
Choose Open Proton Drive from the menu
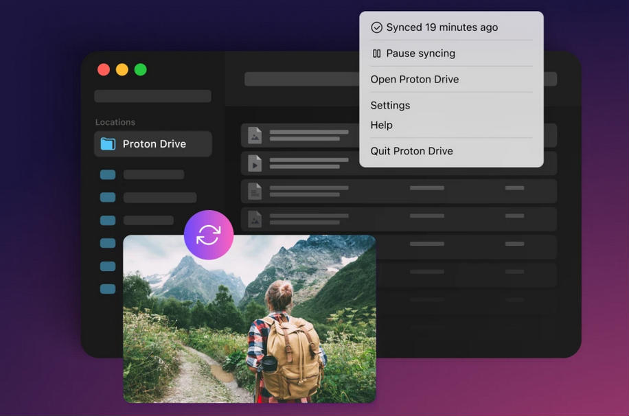(x=414, y=80)
